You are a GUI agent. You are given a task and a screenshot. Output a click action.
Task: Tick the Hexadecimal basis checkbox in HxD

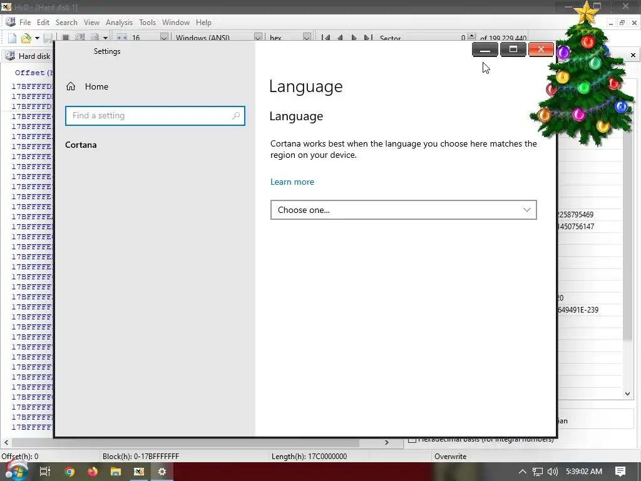tap(412, 440)
